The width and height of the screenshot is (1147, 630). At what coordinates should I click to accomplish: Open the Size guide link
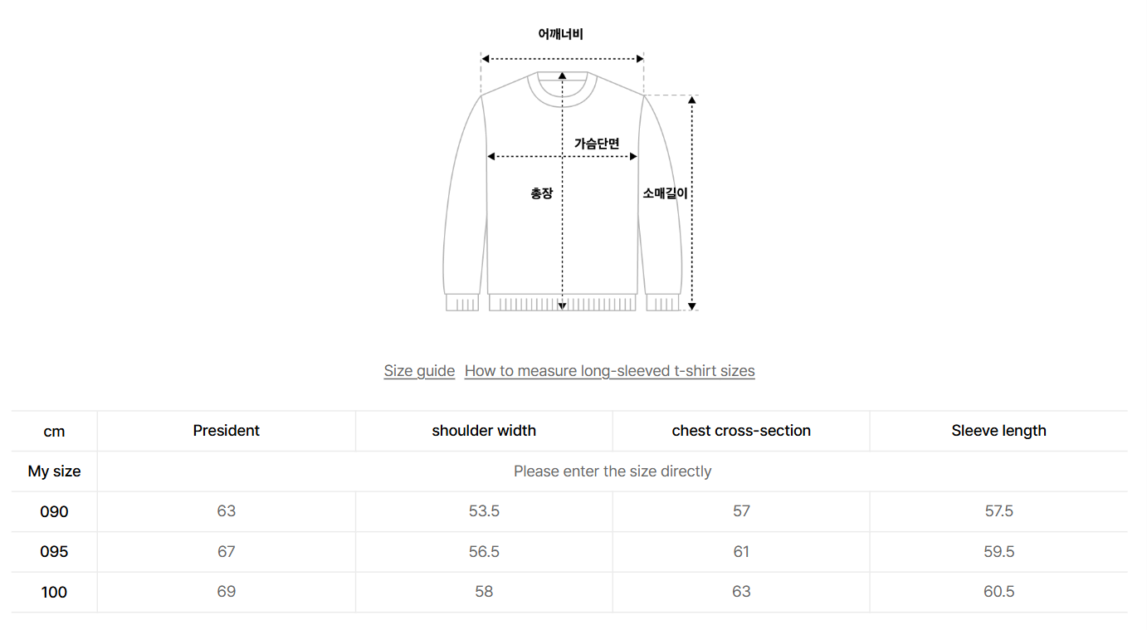click(419, 371)
